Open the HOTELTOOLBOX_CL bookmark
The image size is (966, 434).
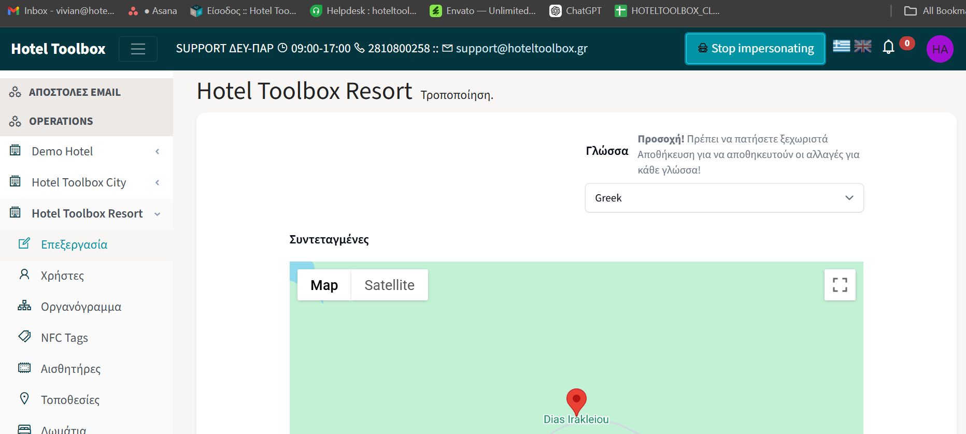(x=667, y=11)
